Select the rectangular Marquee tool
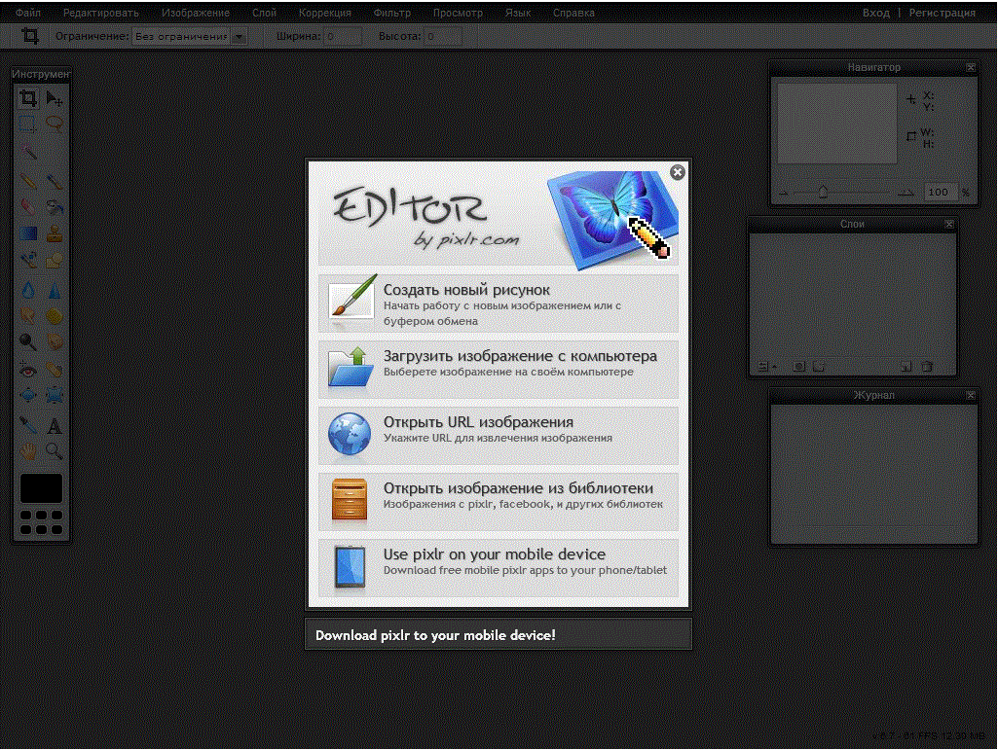This screenshot has width=998, height=750. 28,125
